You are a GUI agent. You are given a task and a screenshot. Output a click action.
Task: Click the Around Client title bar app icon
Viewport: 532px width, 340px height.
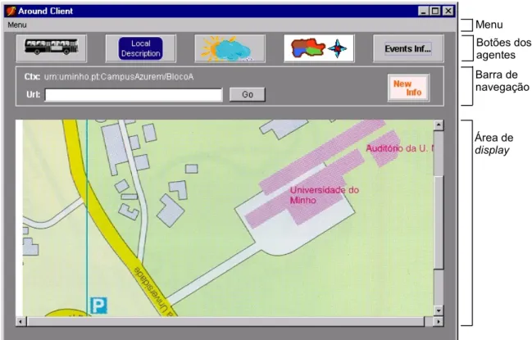(x=11, y=11)
